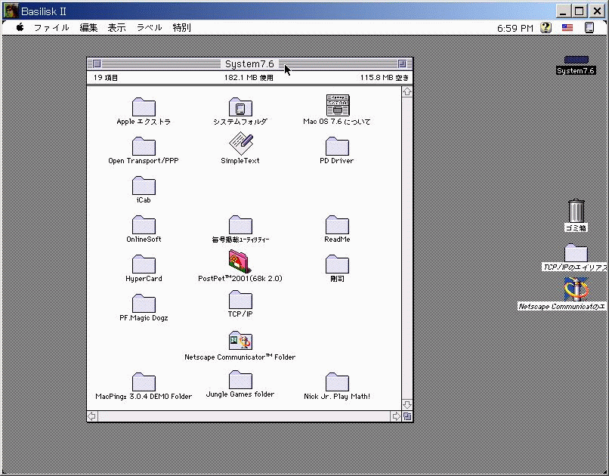
Task: Select the ゴミ箱 trash can icon
Action: (576, 211)
